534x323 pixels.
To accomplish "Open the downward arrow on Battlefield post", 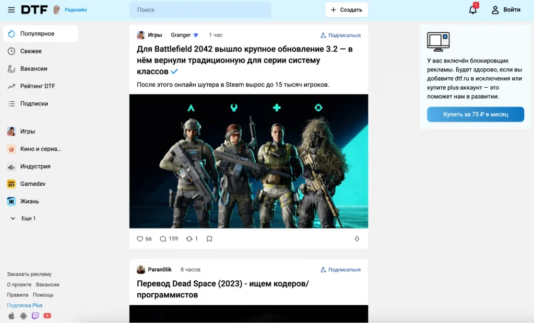I will coord(357,239).
